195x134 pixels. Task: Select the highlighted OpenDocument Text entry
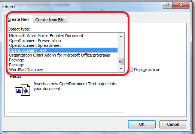click(63, 50)
